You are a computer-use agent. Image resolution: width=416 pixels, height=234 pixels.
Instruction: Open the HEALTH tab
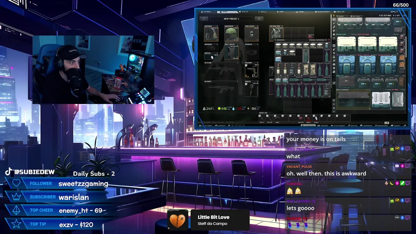243,11
